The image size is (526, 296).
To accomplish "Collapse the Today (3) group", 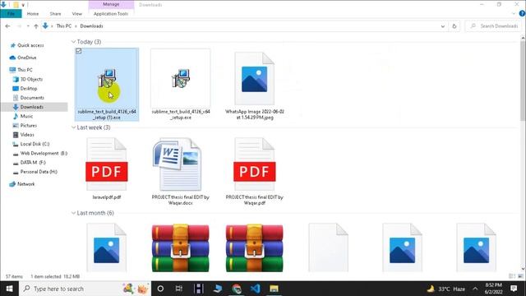I will [73, 42].
